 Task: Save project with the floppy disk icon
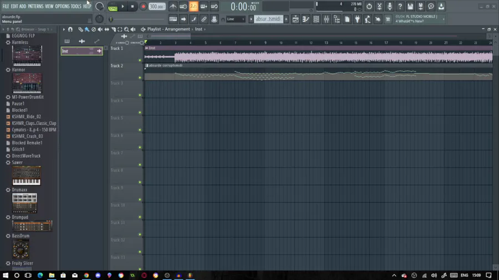point(410,6)
